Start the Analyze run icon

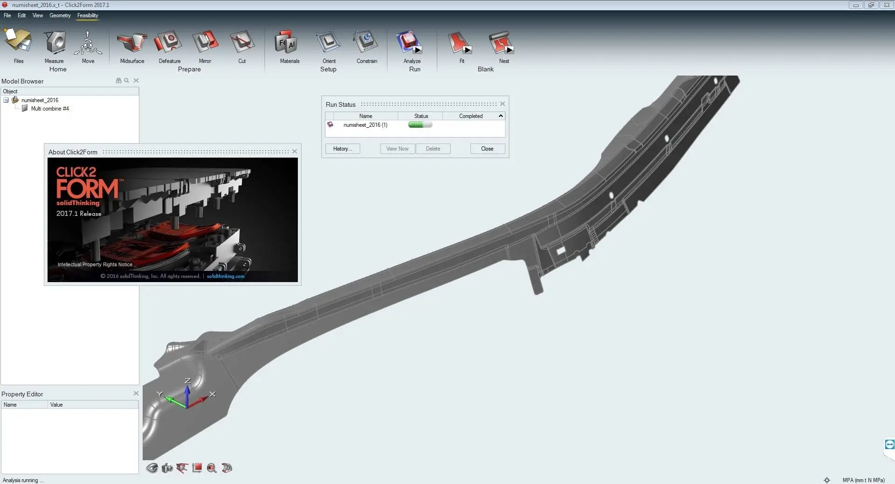pos(409,42)
